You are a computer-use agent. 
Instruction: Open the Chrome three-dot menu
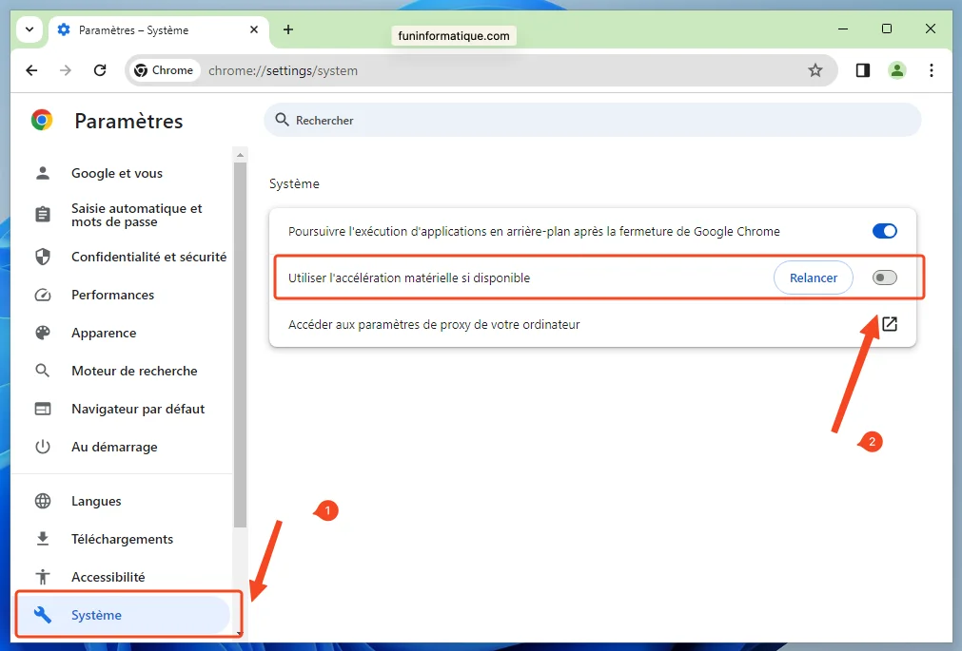pos(931,69)
